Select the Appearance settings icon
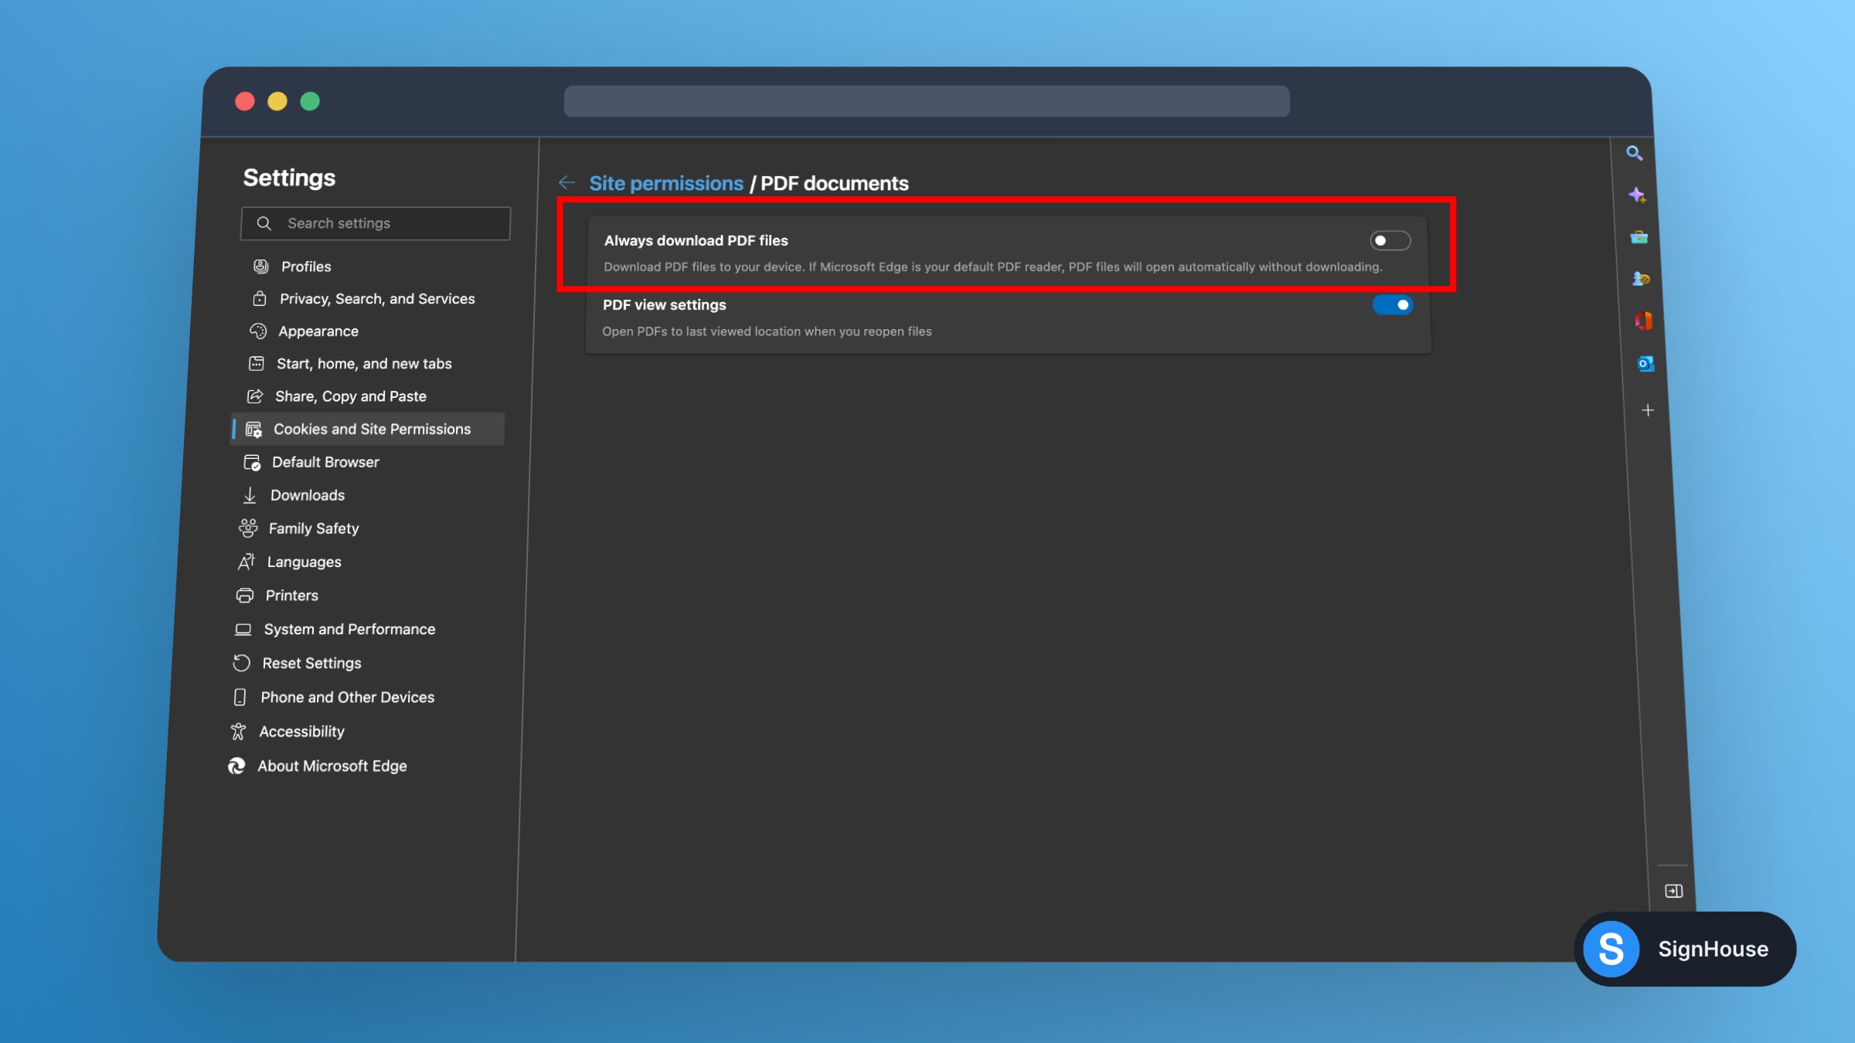Viewport: 1855px width, 1043px height. pyautogui.click(x=257, y=331)
